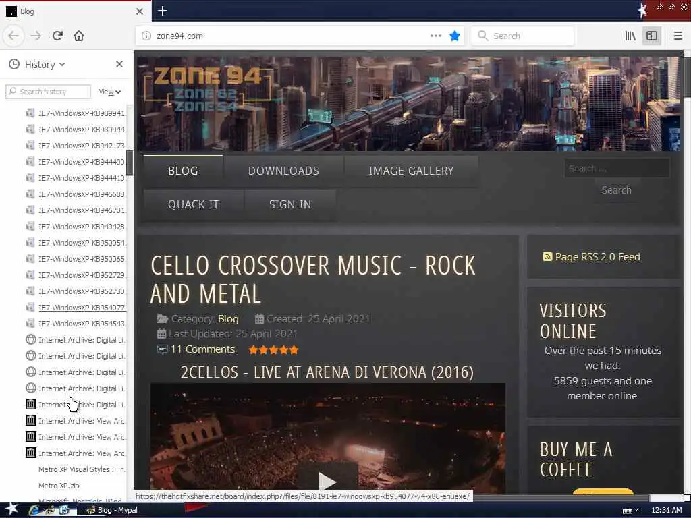Image resolution: width=691 pixels, height=518 pixels.
Task: Open Cello Crossover Music article title
Action: pyautogui.click(x=313, y=280)
